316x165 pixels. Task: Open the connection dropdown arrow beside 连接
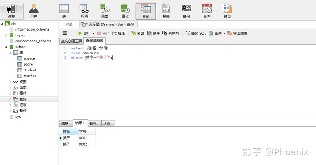(x=22, y=11)
